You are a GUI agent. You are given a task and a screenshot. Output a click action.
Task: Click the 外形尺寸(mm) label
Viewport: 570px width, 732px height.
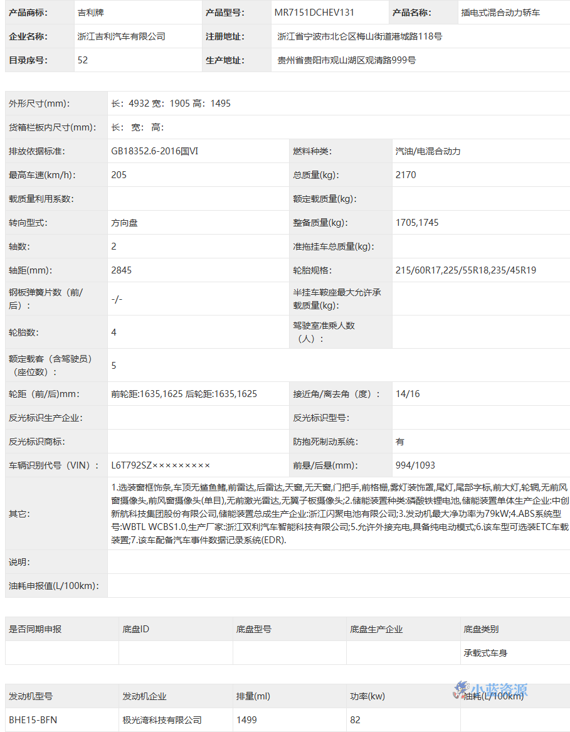click(x=40, y=103)
